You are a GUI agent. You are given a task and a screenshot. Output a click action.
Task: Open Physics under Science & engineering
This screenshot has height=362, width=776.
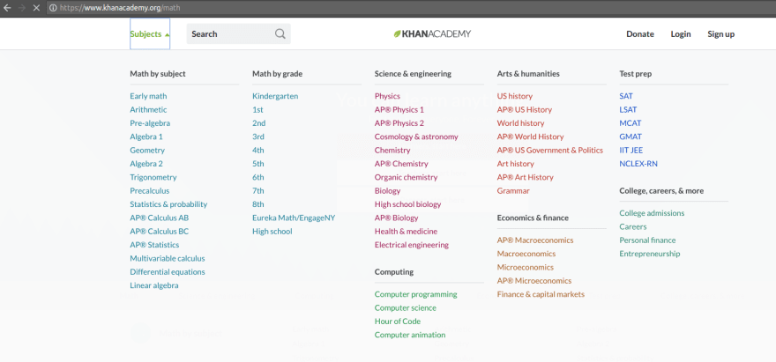(387, 96)
